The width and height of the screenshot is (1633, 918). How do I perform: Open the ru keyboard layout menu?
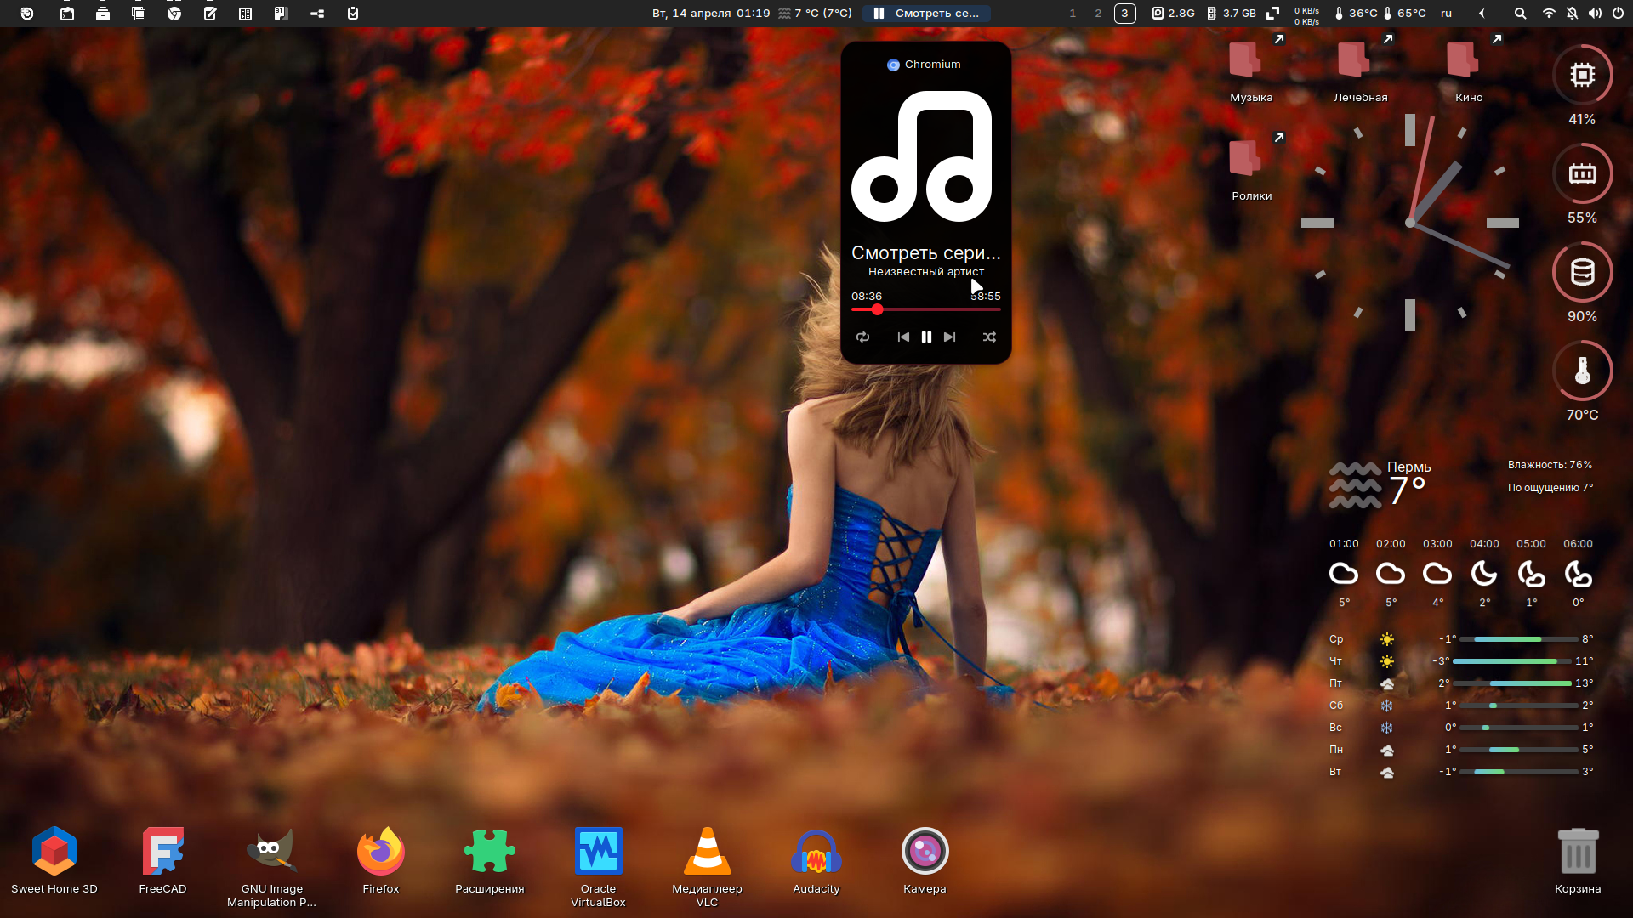click(1446, 13)
